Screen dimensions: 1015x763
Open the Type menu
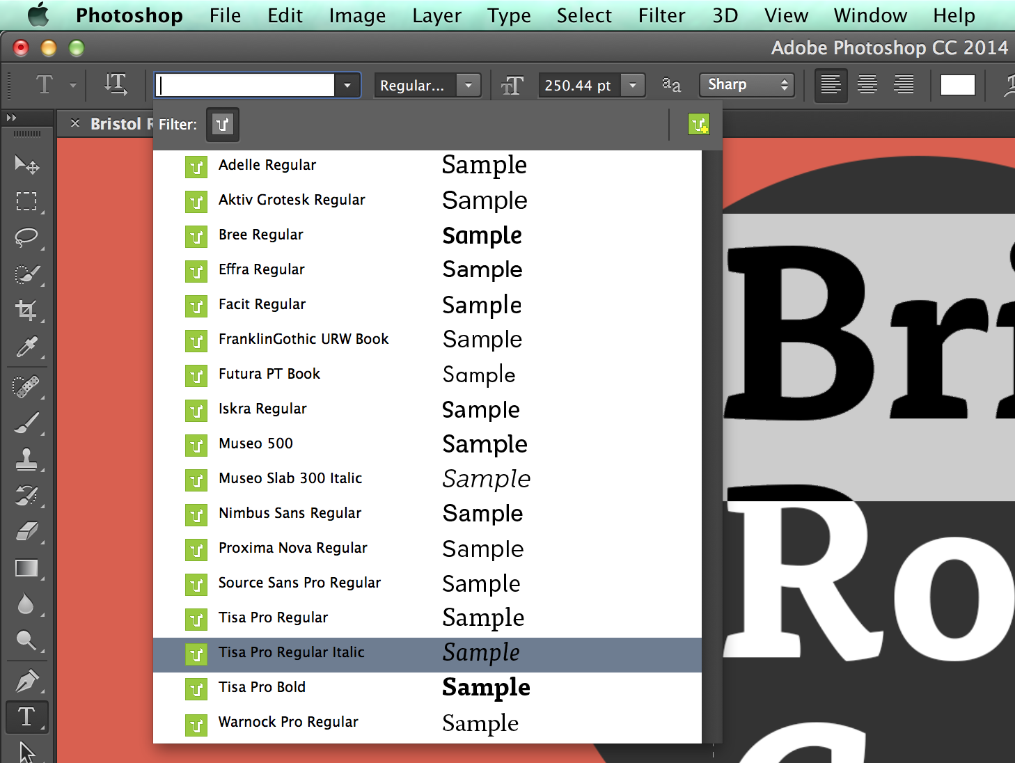[x=509, y=15]
